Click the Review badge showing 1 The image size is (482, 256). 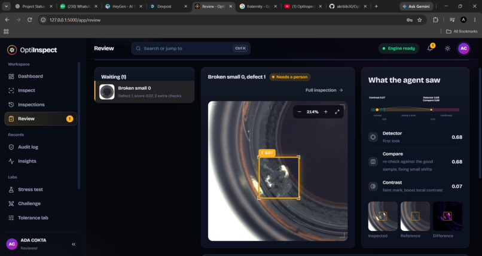pos(70,118)
